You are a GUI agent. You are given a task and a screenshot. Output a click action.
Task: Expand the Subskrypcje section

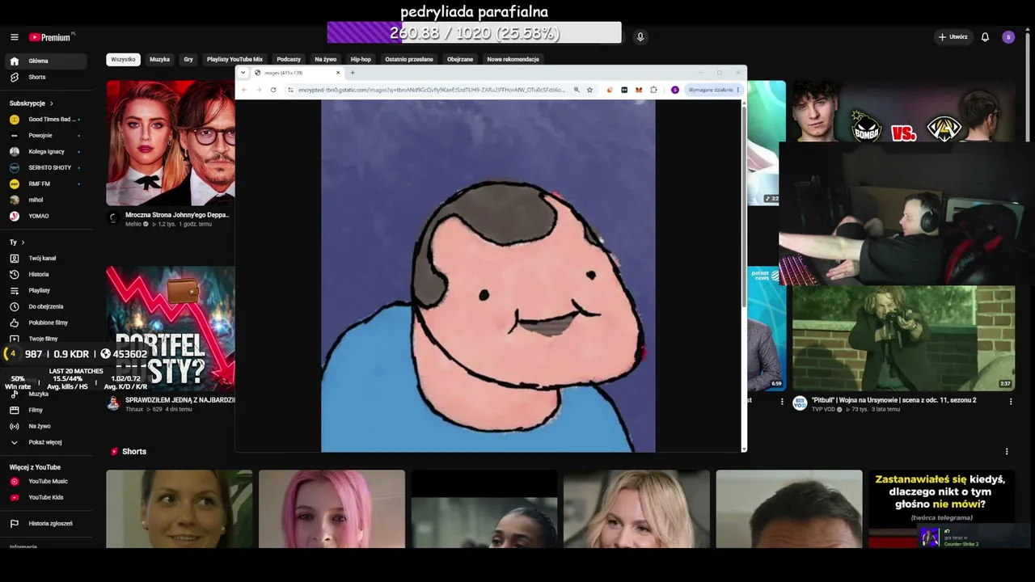click(x=32, y=103)
